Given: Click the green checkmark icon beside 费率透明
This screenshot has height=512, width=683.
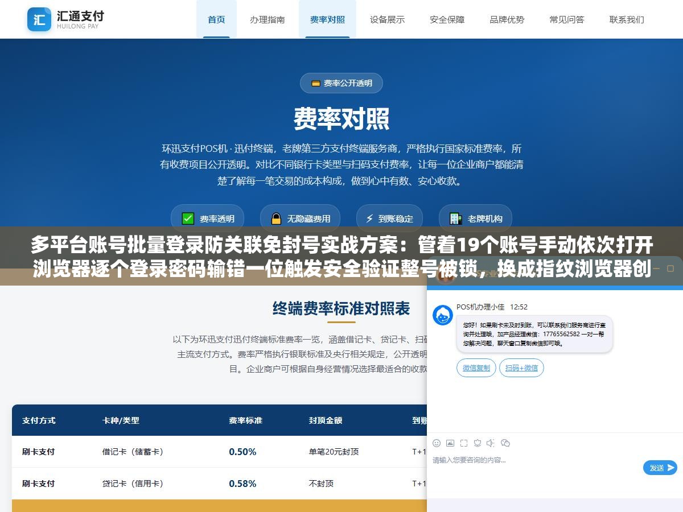Looking at the screenshot, I should 188,218.
